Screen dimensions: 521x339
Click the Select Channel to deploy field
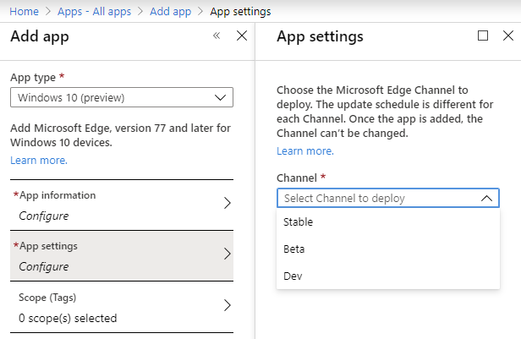click(x=388, y=198)
